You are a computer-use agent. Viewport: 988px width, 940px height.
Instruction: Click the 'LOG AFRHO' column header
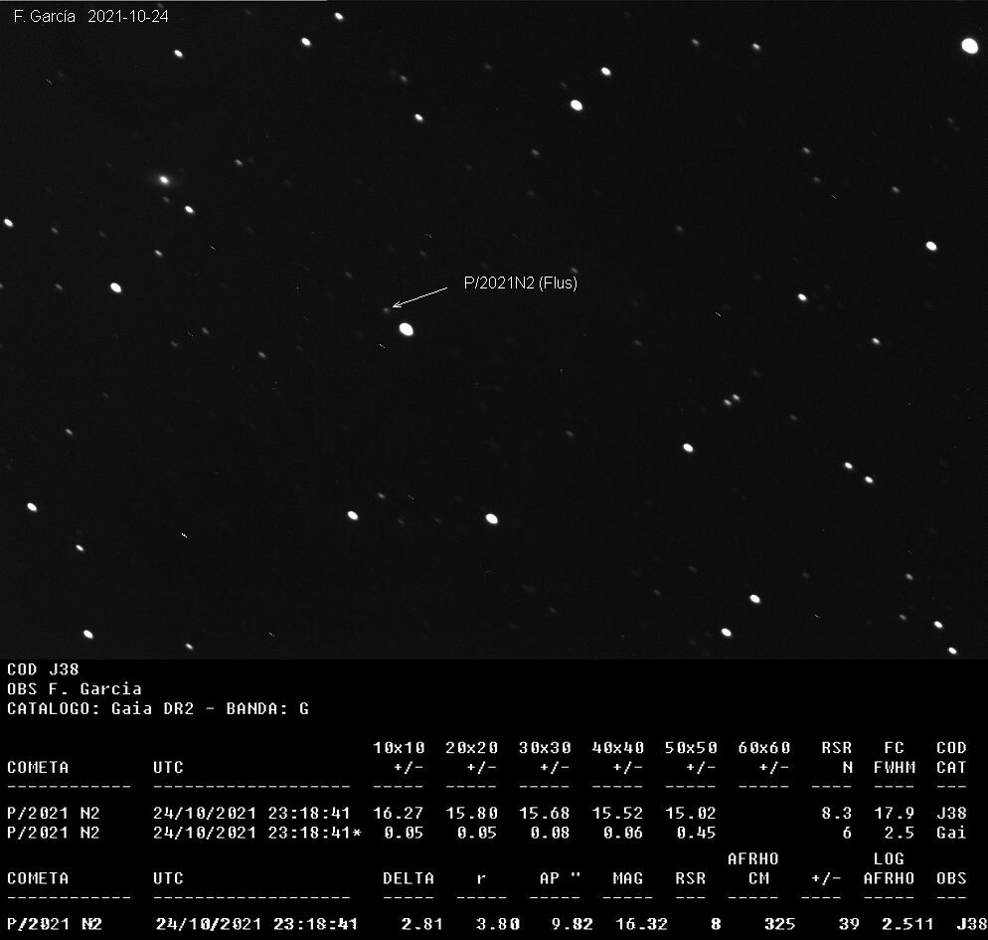(889, 868)
